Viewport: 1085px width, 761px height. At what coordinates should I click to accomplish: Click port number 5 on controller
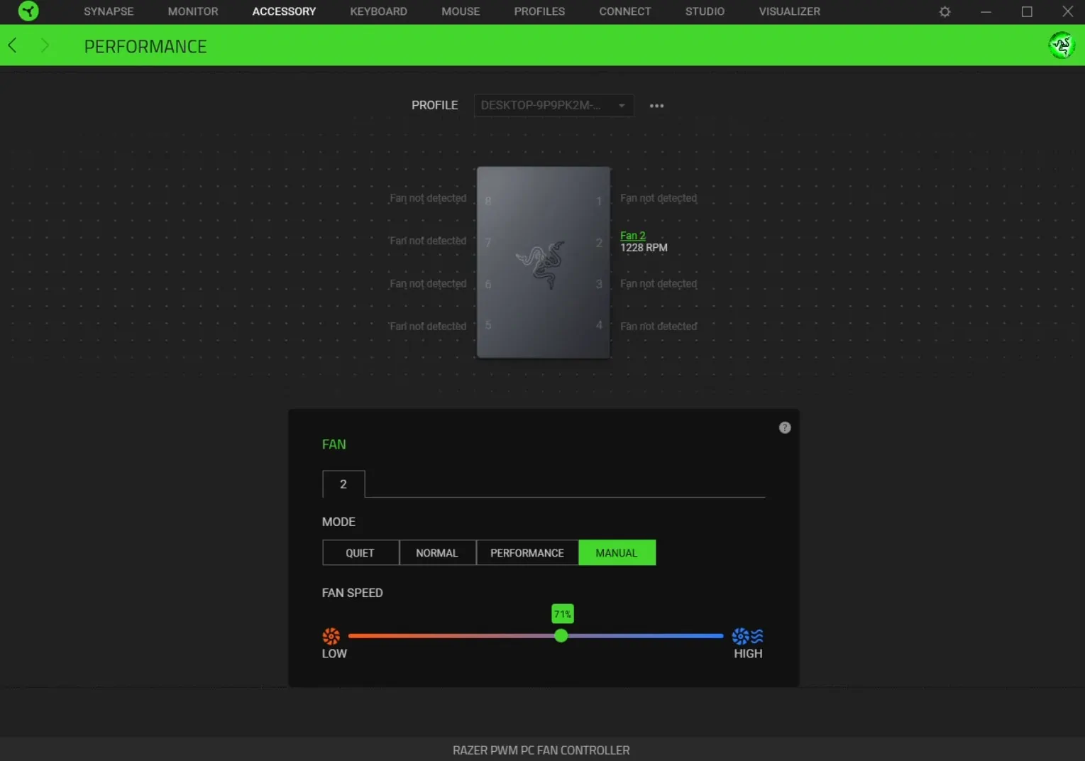(488, 325)
